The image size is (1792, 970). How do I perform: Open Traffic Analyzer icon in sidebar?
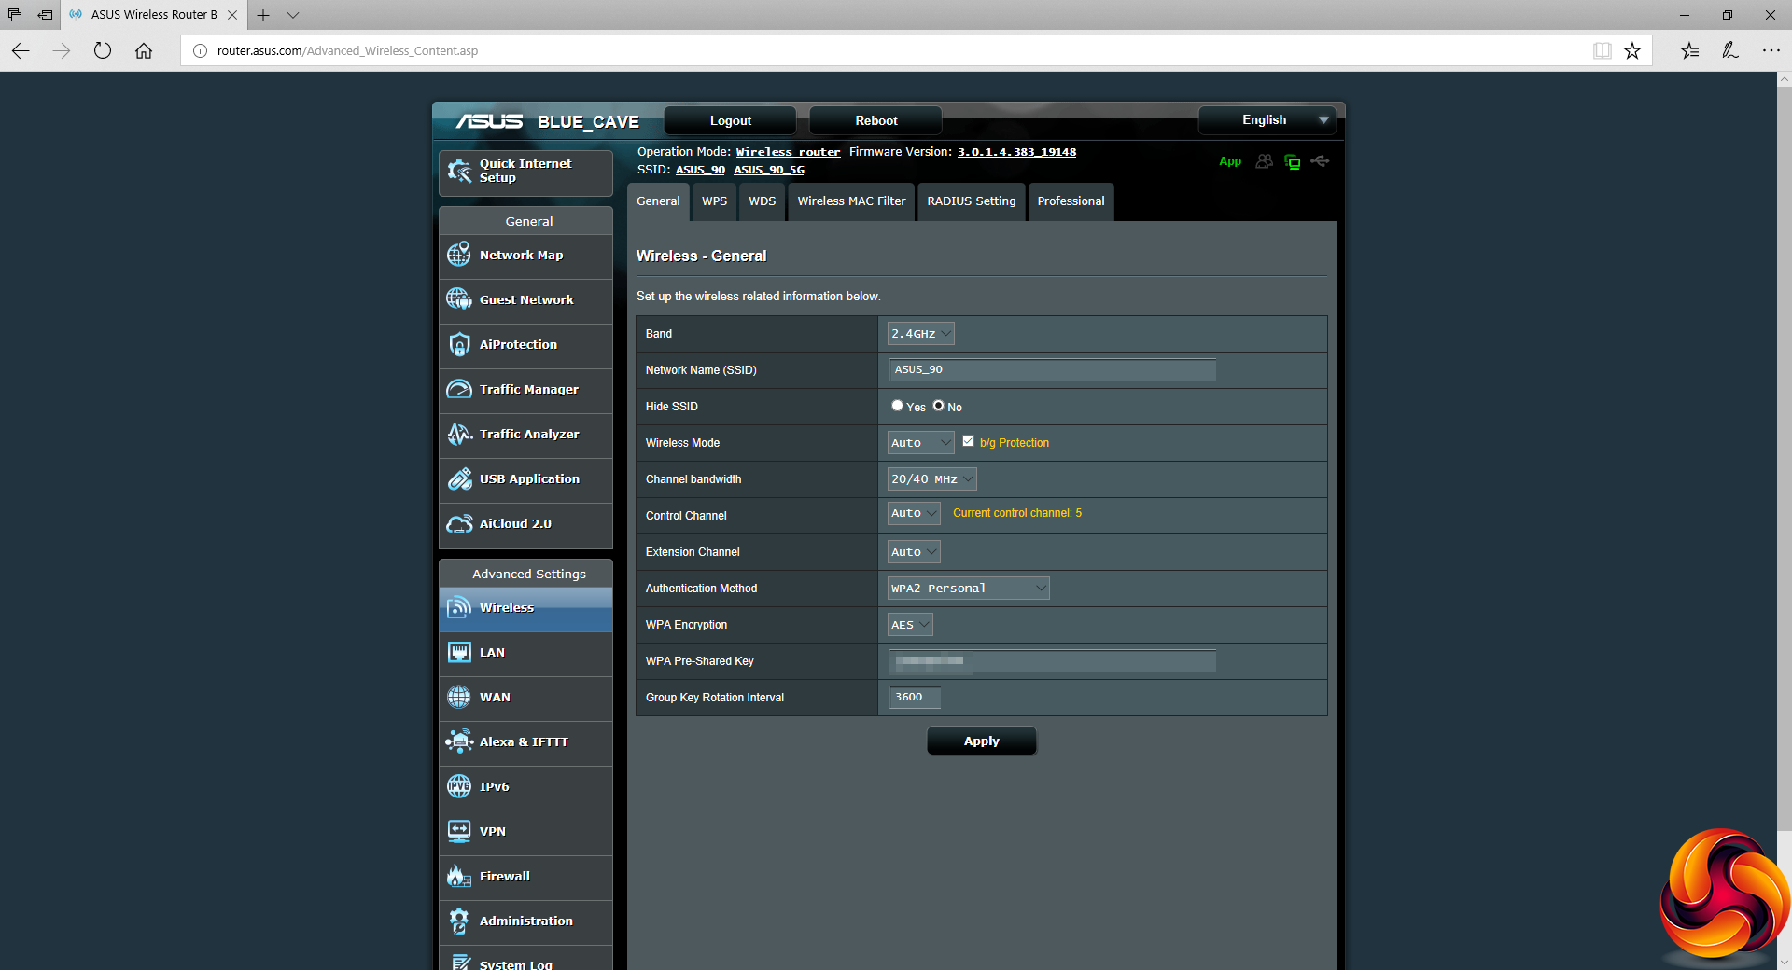point(458,434)
